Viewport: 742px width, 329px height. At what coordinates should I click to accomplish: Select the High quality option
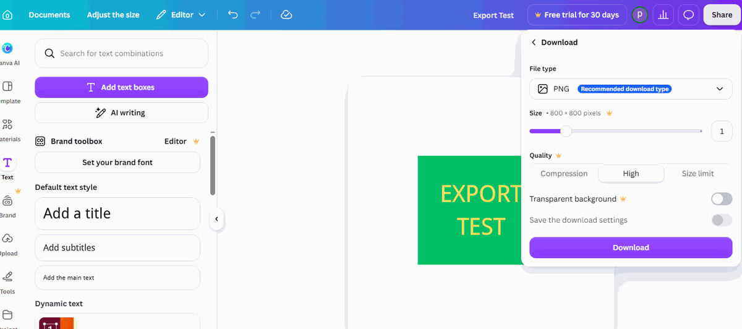[x=631, y=174]
